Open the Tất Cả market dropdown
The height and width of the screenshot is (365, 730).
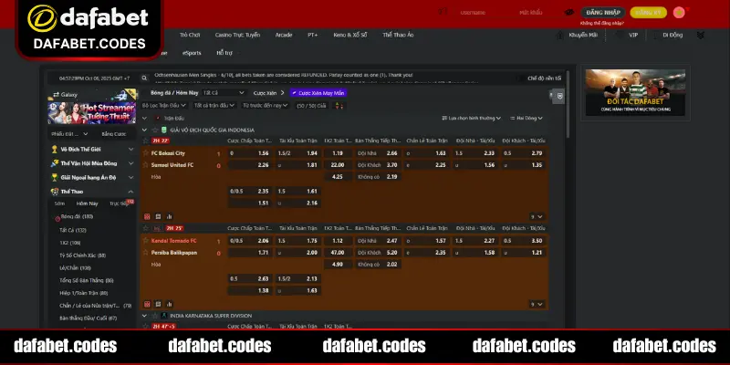pyautogui.click(x=224, y=92)
